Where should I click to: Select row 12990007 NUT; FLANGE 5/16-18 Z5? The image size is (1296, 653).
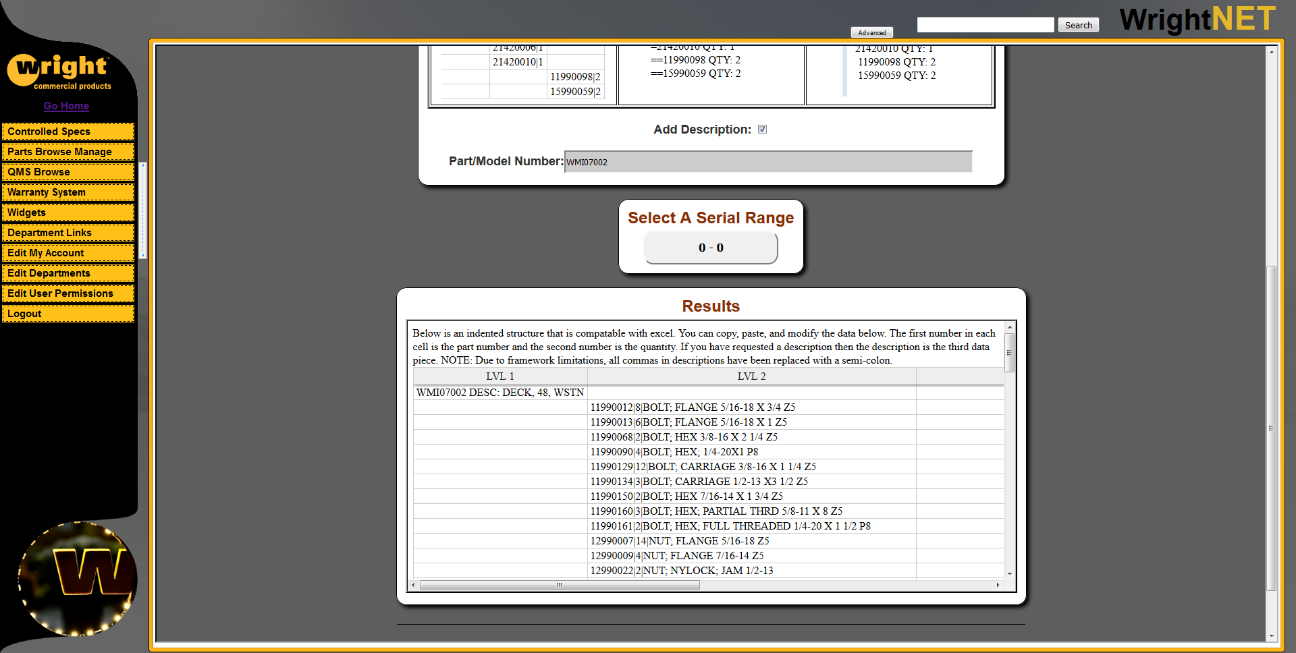click(x=751, y=541)
